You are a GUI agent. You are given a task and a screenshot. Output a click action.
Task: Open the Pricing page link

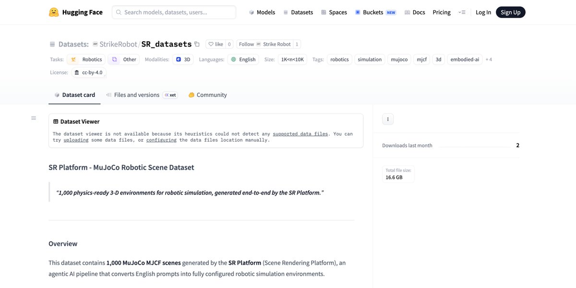pos(442,12)
